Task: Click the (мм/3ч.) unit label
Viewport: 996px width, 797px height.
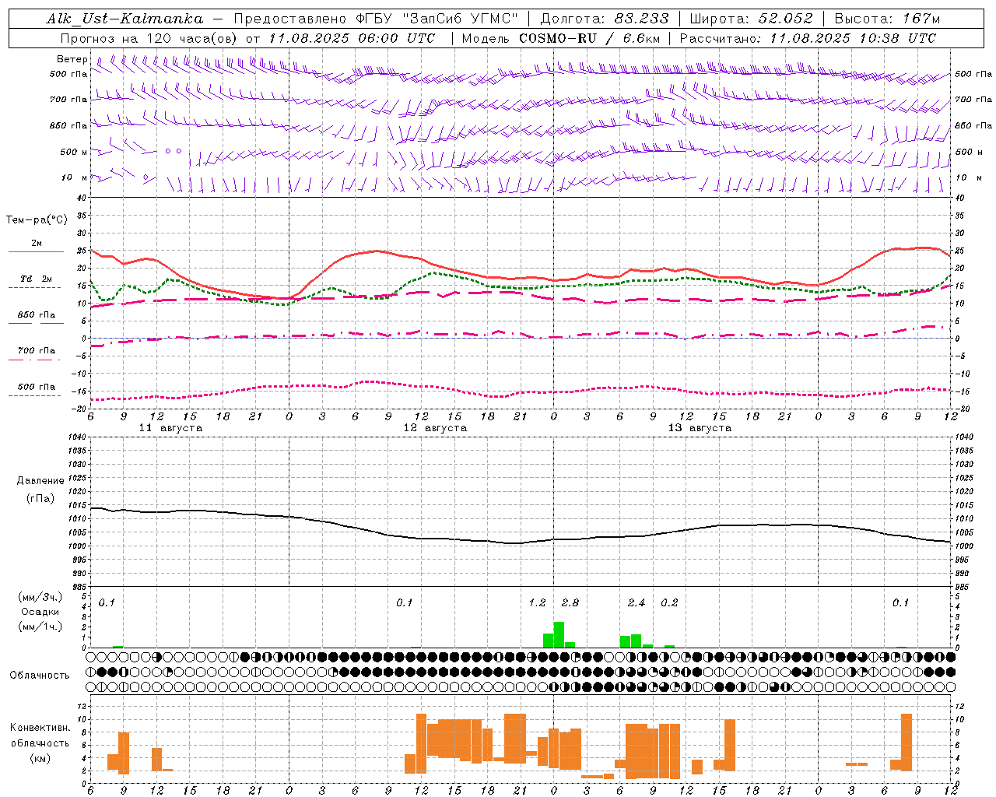Action: click(40, 597)
